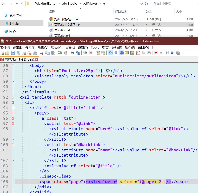Click the Cut scissors icon
The width and height of the screenshot is (198, 193).
point(42,53)
